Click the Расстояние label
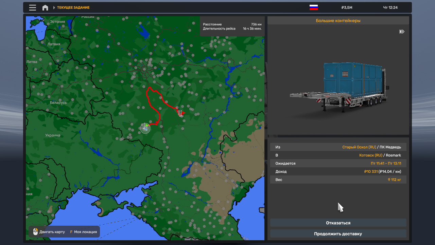435x245 pixels. [x=212, y=24]
